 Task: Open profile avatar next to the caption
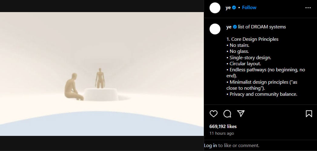[x=215, y=29]
